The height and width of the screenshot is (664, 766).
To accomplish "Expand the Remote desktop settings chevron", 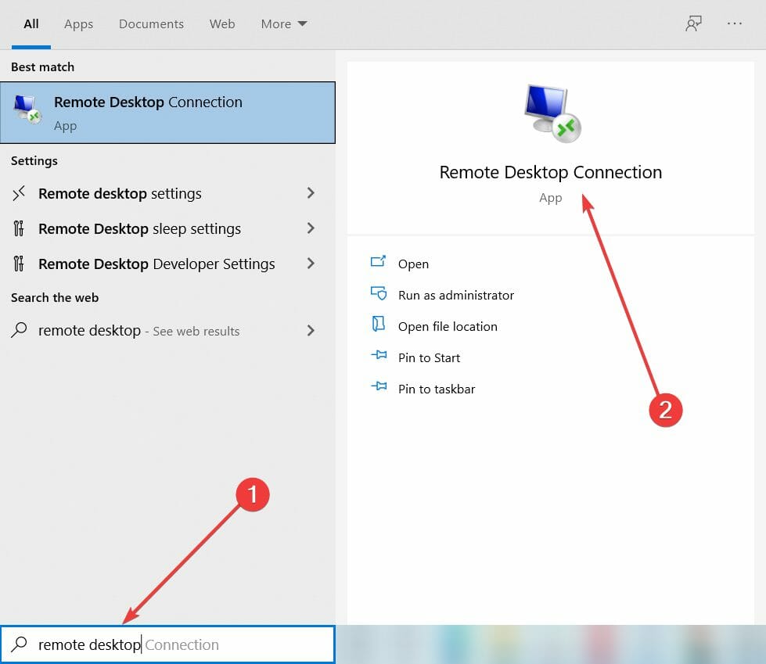I will 311,193.
